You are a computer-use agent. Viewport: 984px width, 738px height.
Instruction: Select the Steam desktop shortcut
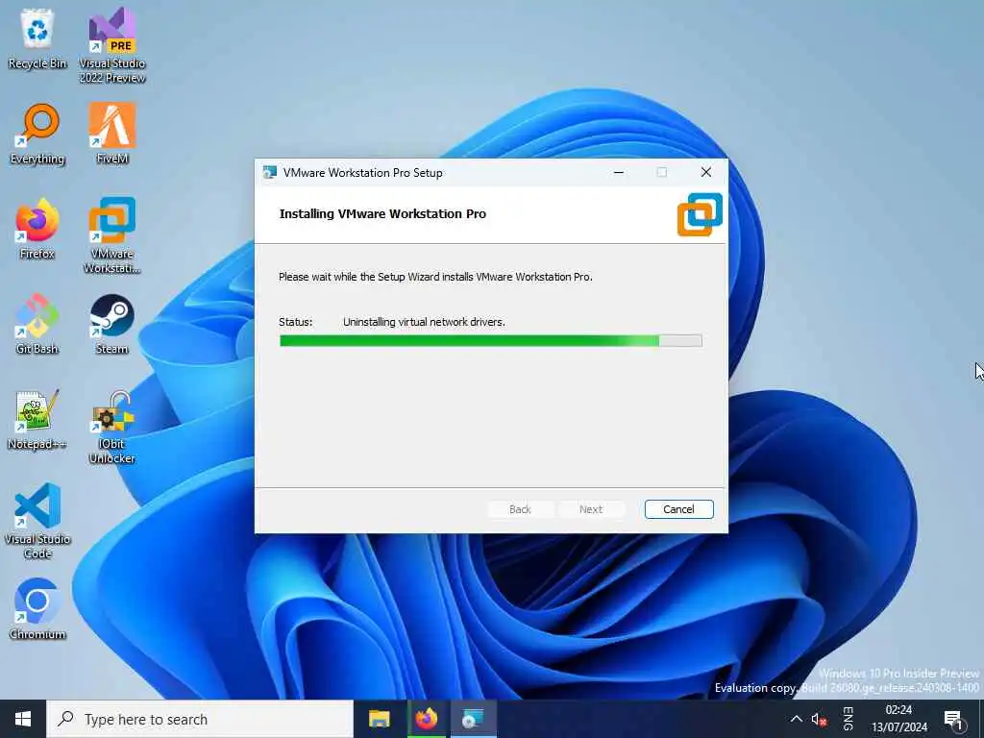112,324
